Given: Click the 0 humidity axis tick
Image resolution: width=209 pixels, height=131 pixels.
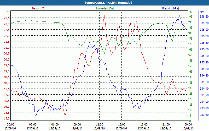Looking at the screenshot, I should (190, 121).
